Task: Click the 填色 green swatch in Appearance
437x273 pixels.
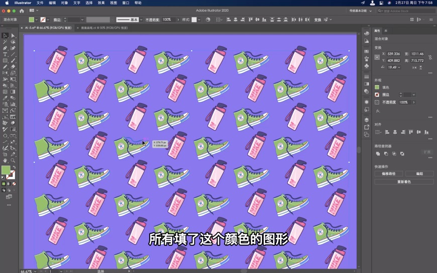Action: [x=377, y=87]
